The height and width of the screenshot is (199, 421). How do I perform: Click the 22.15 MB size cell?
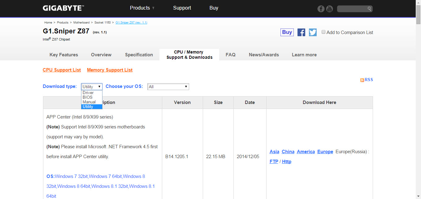coord(216,157)
